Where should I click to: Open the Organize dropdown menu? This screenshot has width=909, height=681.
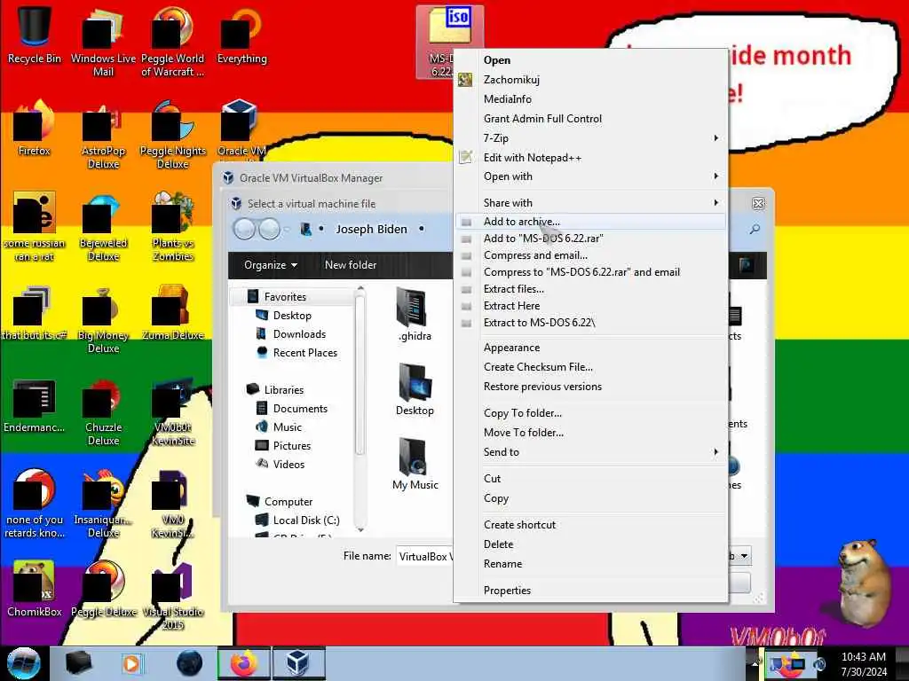click(271, 265)
